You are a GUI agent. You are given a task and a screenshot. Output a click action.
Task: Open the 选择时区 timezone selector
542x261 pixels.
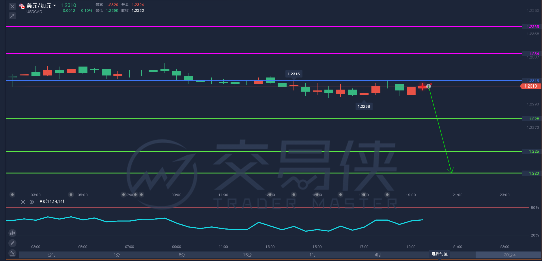click(x=439, y=254)
